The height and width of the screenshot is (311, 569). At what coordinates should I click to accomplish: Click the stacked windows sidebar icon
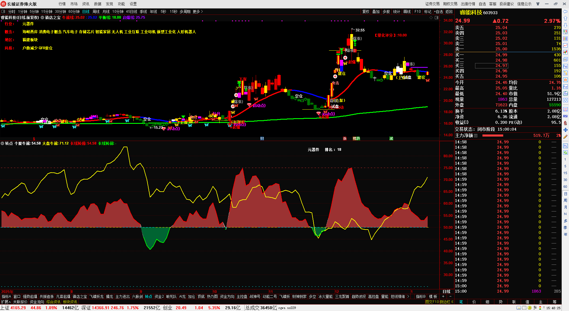[x=565, y=59]
